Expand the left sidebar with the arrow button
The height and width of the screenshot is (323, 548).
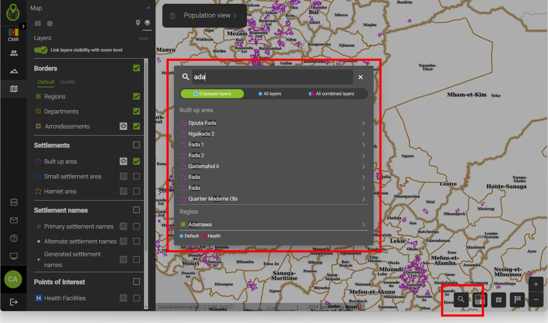[23, 26]
